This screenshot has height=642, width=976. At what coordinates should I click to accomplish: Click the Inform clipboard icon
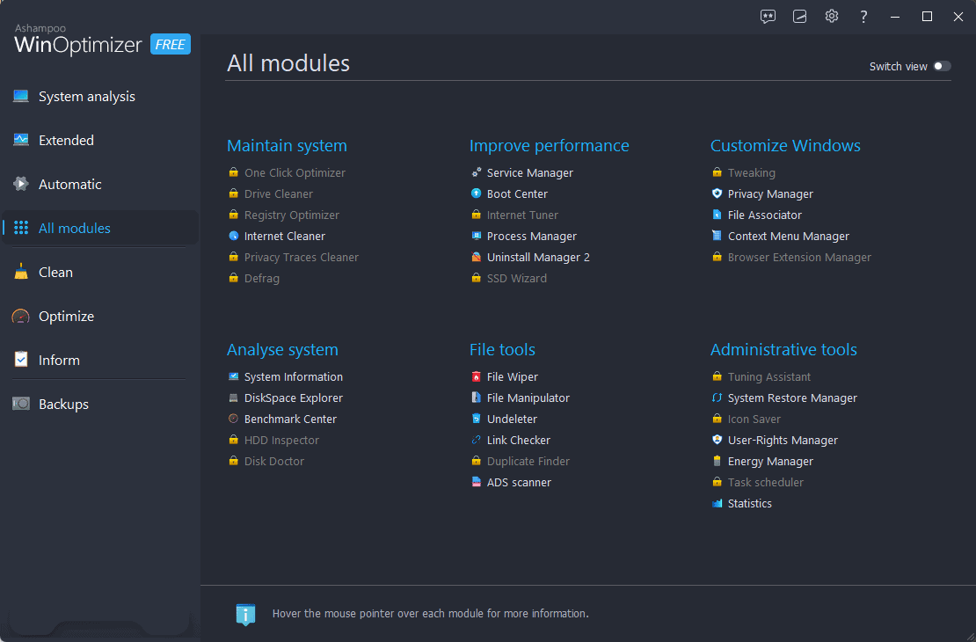[21, 360]
